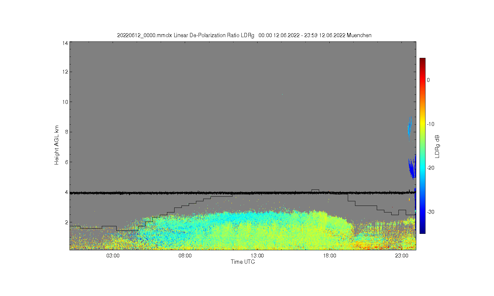This screenshot has width=494, height=296.
Task: Click the 23:00 time tick label
Action: [402, 256]
